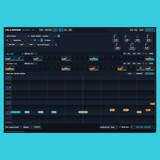160x160 pixels.
Task: Click the Redo button
Action: pyautogui.click(x=136, y=30)
